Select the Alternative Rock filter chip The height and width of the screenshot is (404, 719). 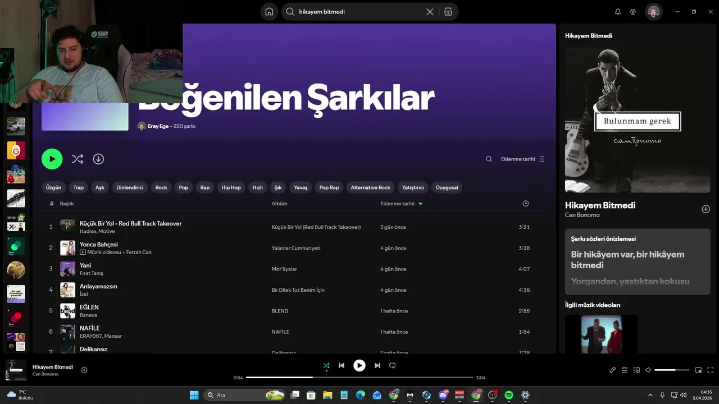(x=370, y=187)
